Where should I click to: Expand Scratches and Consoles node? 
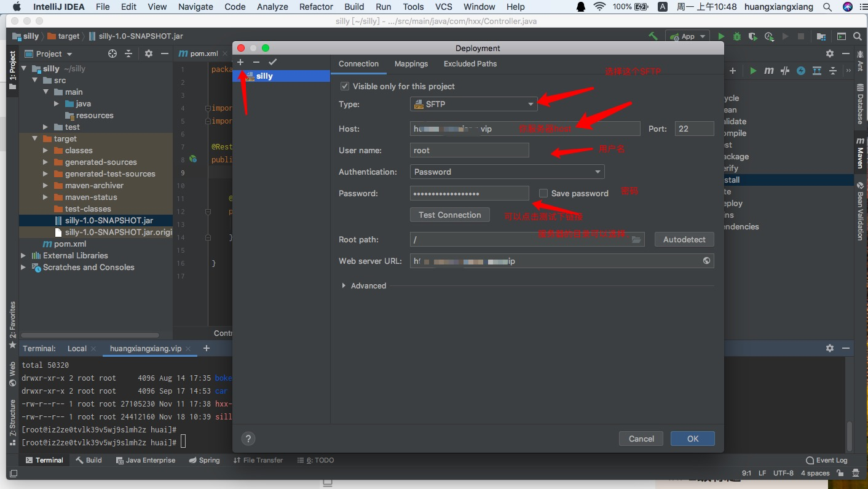(x=23, y=268)
